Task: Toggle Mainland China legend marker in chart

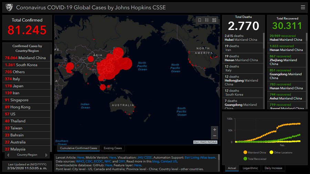Action: [x=245, y=152]
